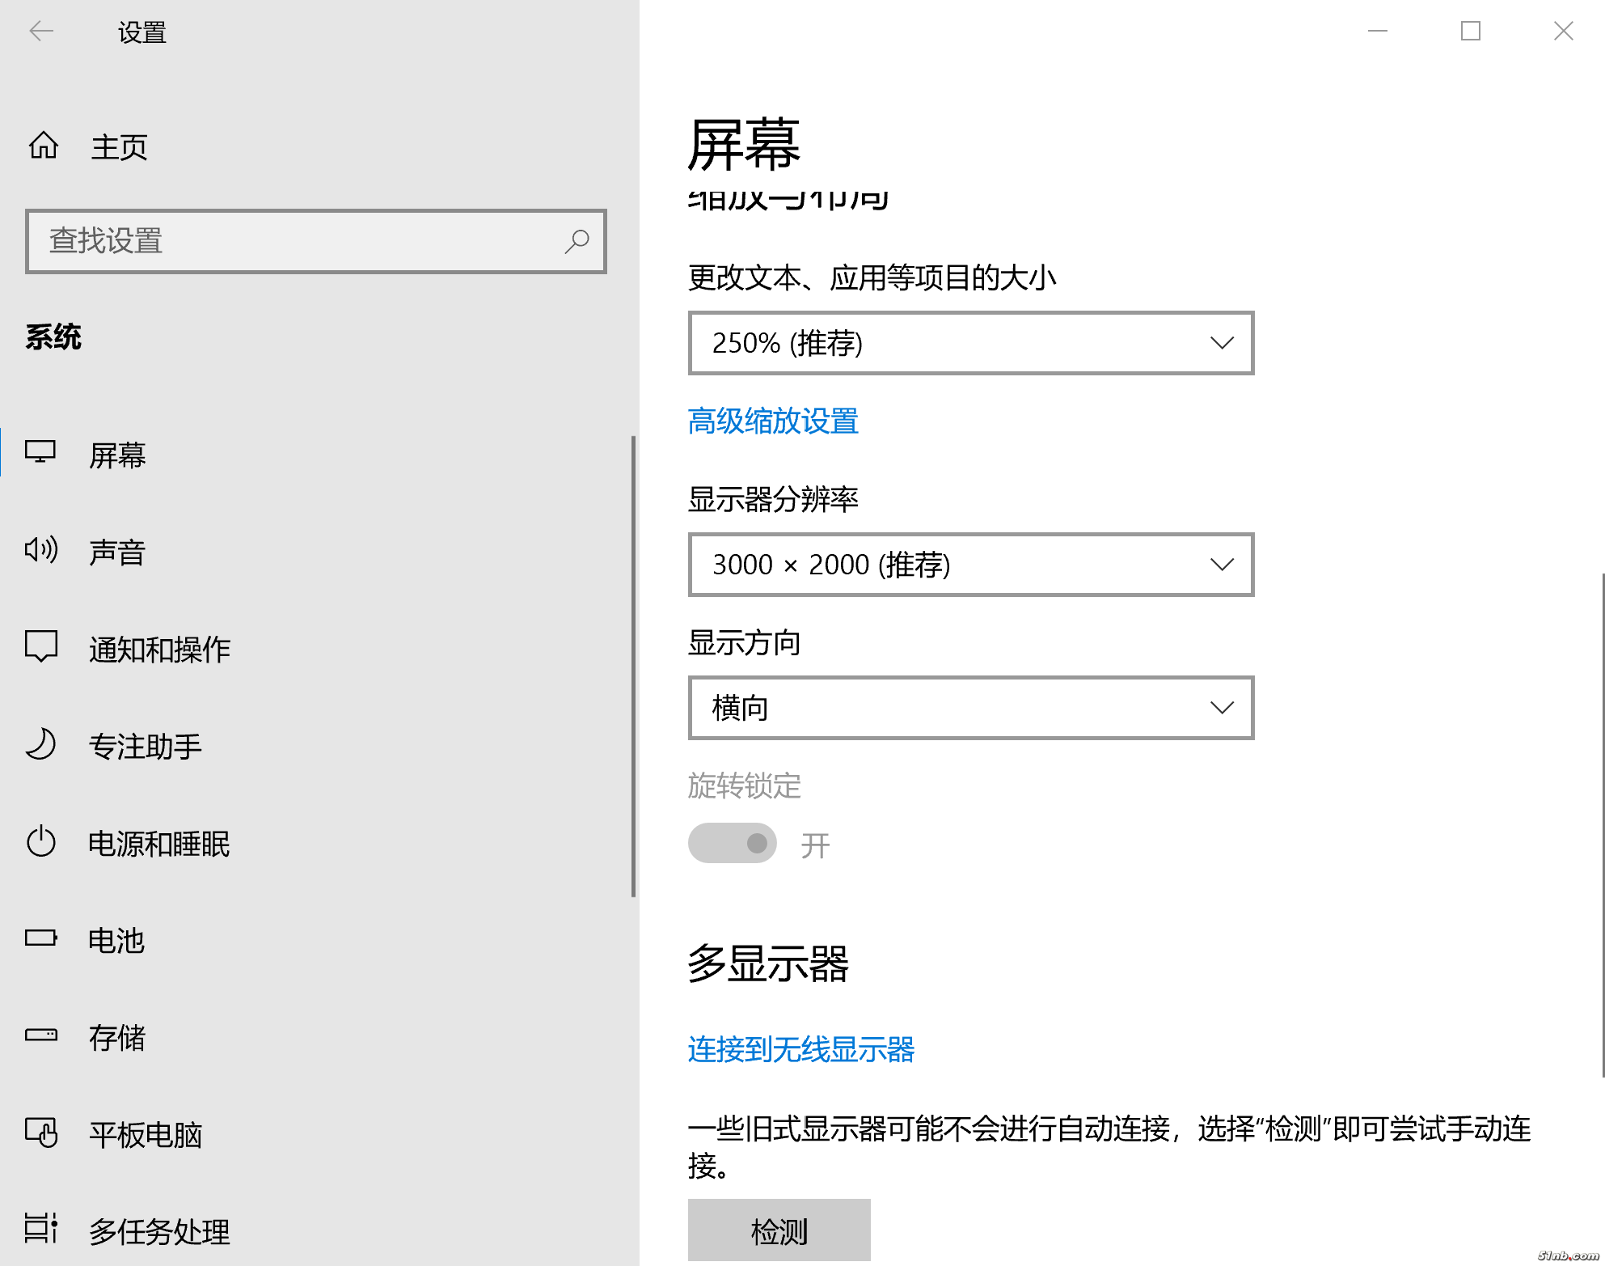
Task: Select 平板电脑 in the sidebar
Action: (146, 1134)
